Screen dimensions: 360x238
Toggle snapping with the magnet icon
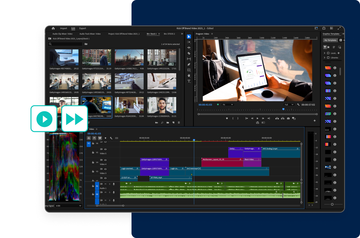94,138
